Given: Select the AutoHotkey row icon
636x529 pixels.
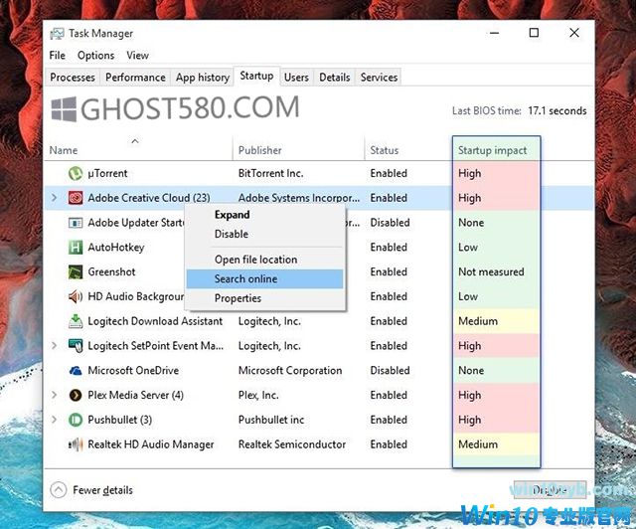Looking at the screenshot, I should [x=76, y=248].
